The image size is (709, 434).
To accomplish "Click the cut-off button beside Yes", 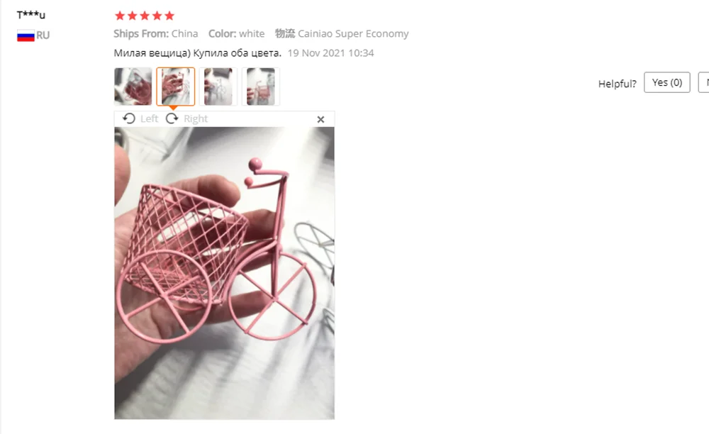I will point(703,82).
